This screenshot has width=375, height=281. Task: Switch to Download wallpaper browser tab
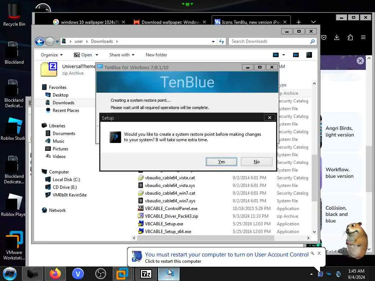[x=170, y=22]
